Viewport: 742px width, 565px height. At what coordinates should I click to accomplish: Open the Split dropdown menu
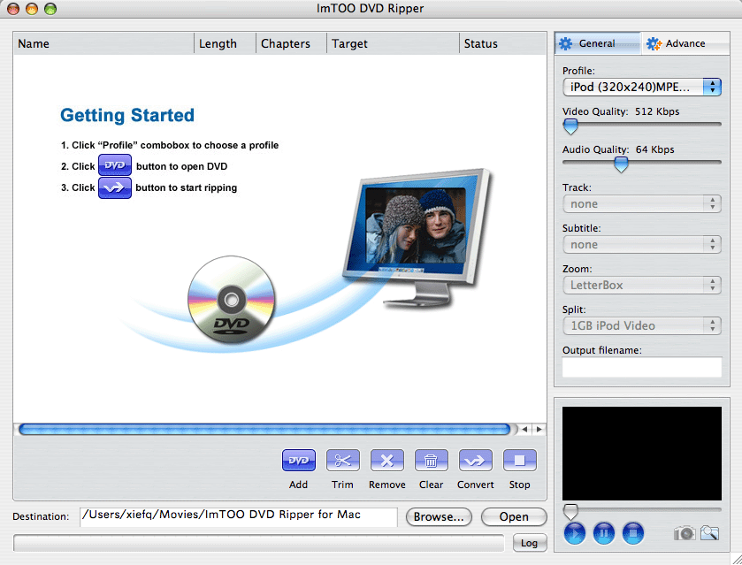[x=641, y=325]
